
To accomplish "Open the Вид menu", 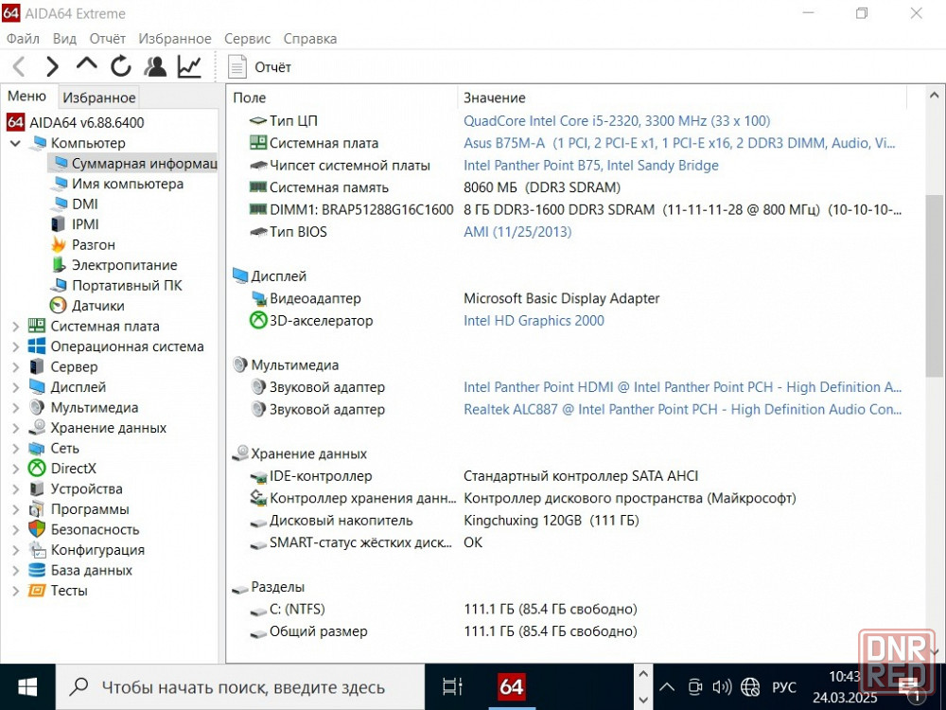I will 64,39.
